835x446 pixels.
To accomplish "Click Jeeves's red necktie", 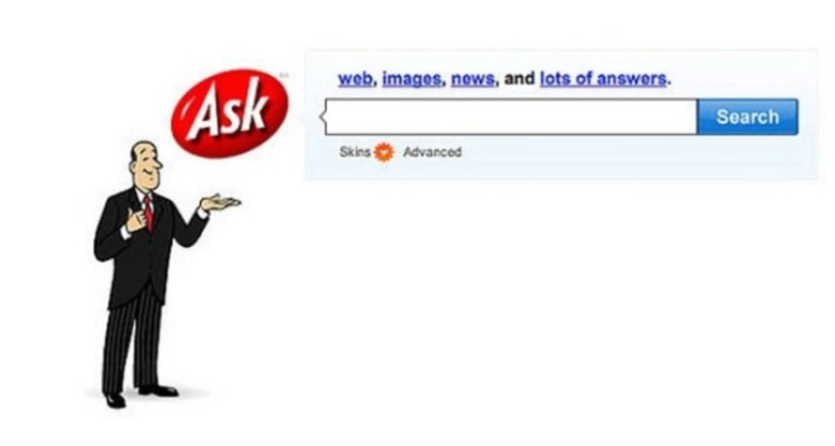I will (148, 212).
